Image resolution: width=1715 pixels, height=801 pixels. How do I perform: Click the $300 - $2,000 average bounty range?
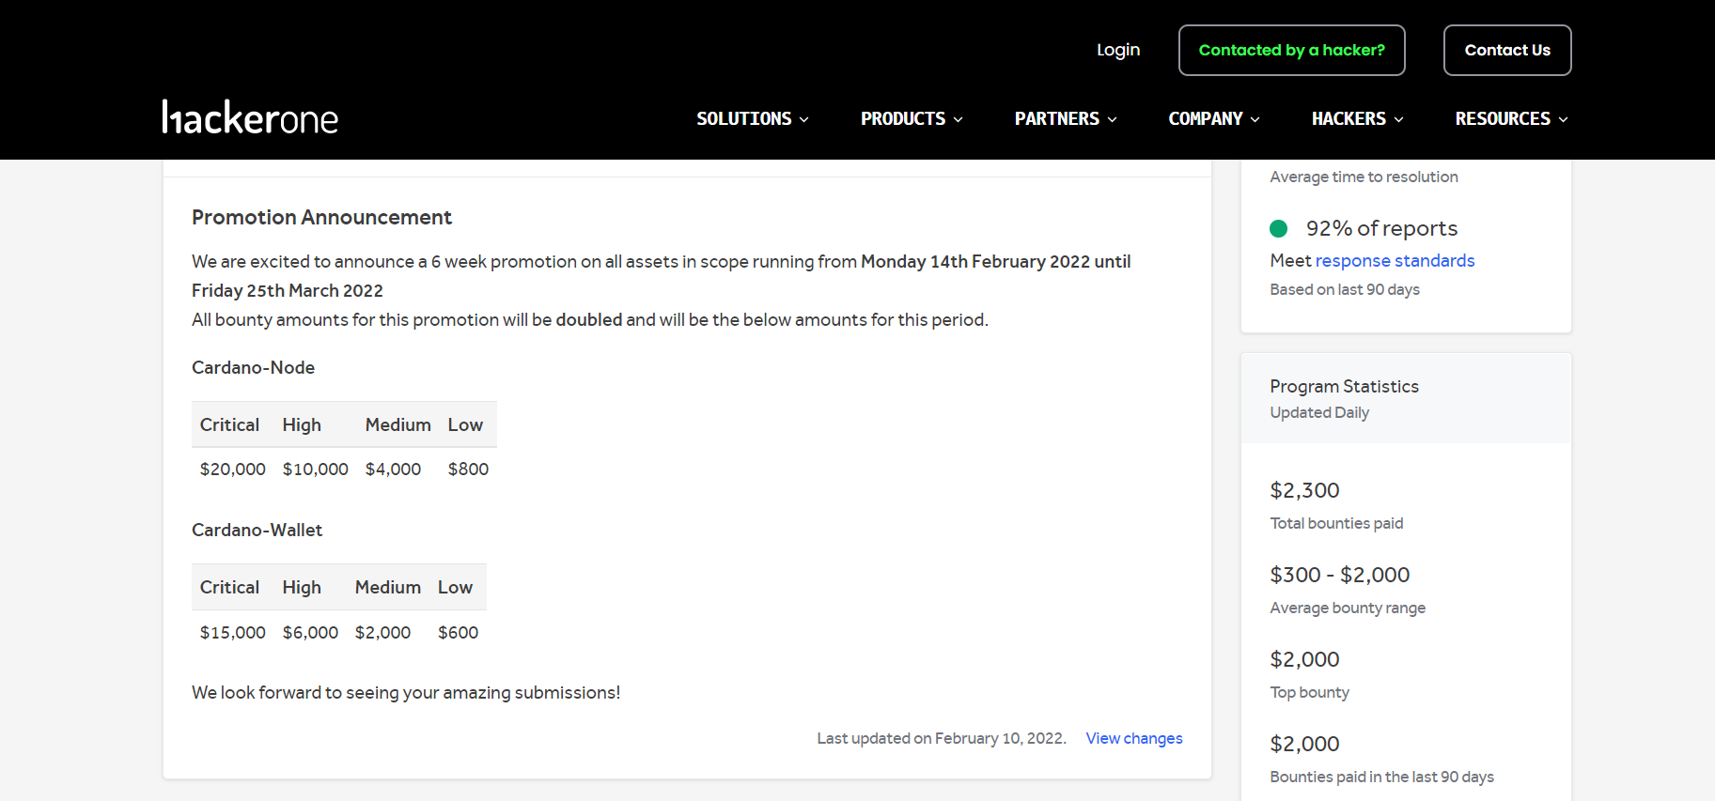[x=1339, y=575]
